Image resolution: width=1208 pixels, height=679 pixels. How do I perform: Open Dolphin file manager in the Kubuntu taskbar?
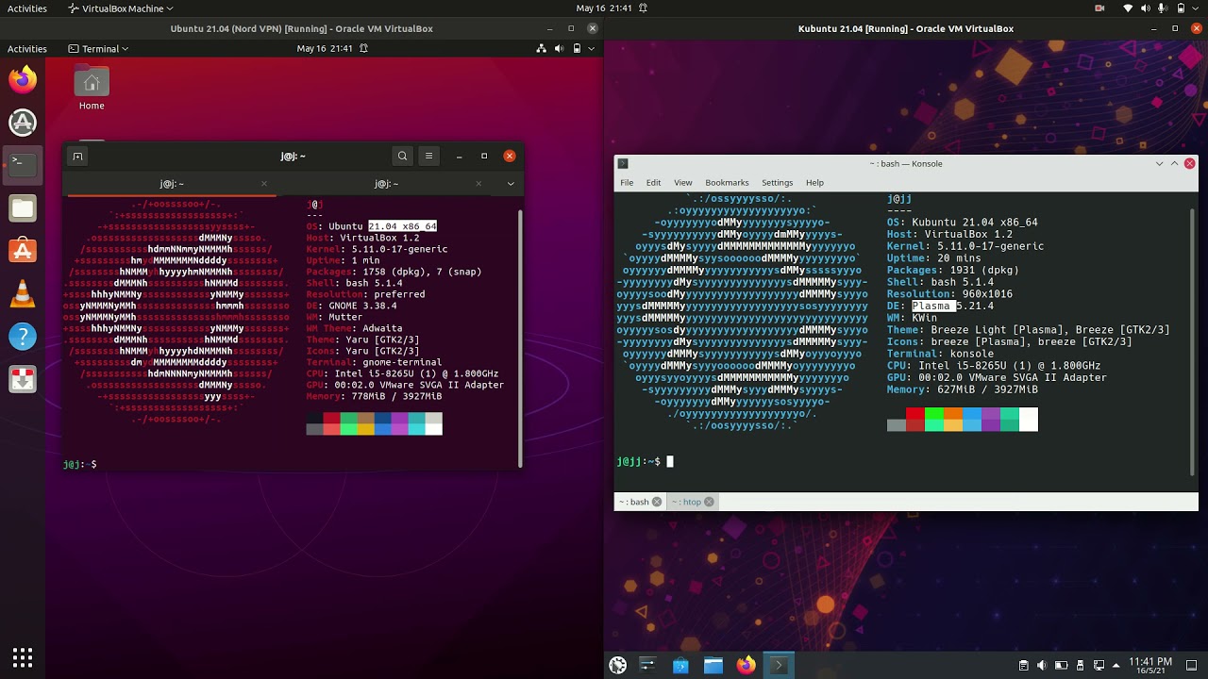tap(713, 665)
